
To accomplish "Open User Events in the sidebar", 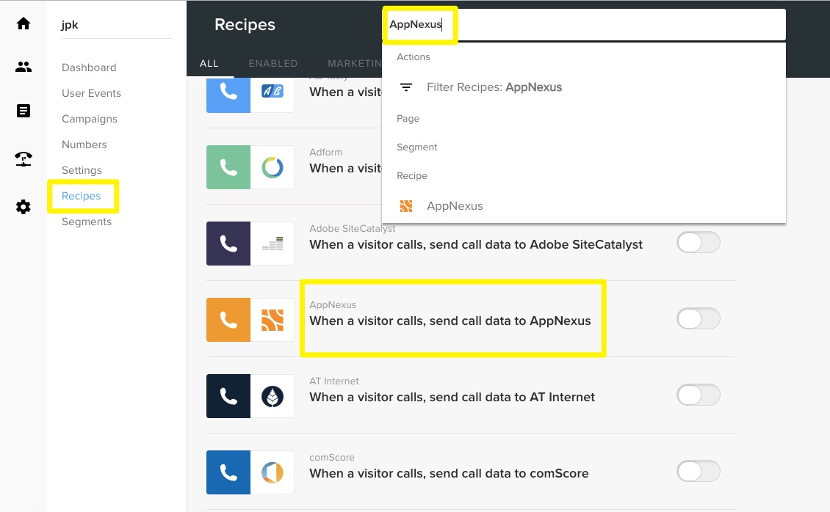I will click(91, 93).
